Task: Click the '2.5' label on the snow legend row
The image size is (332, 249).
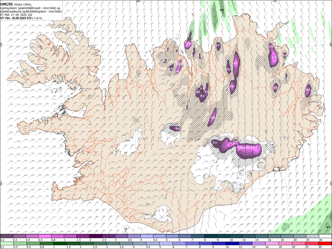Action: 104,240
